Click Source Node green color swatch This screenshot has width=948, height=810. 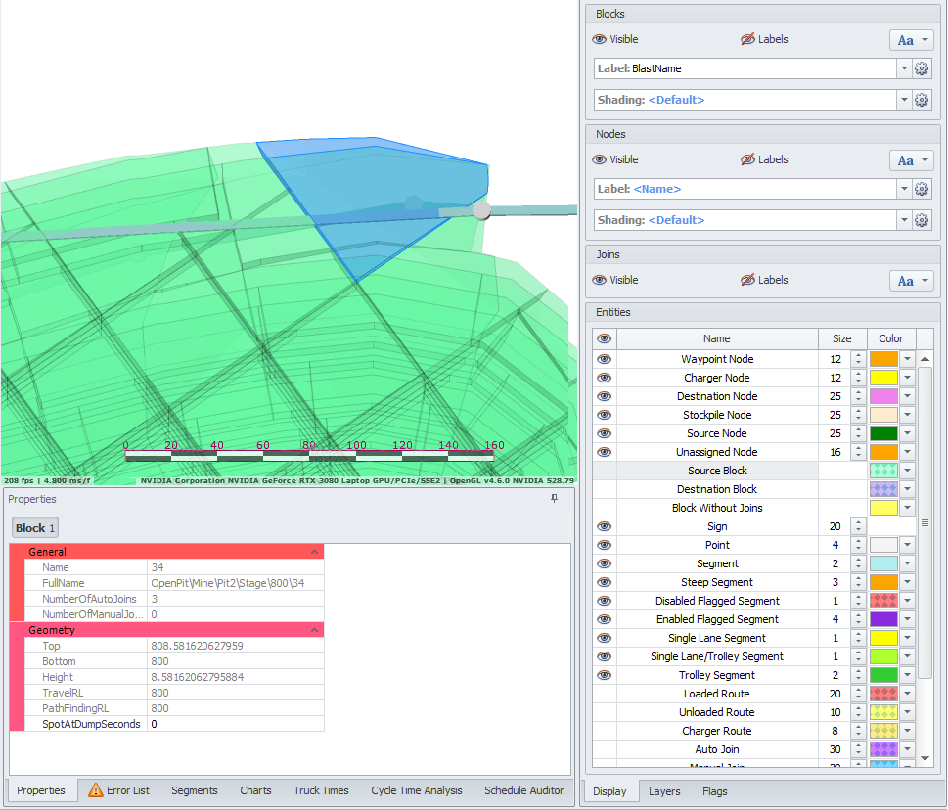(882, 433)
